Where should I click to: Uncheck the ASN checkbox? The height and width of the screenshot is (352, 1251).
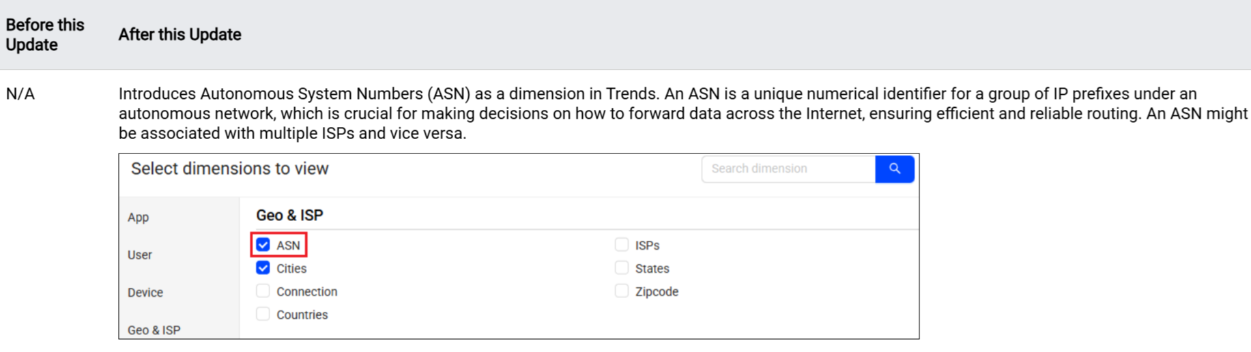click(x=263, y=245)
